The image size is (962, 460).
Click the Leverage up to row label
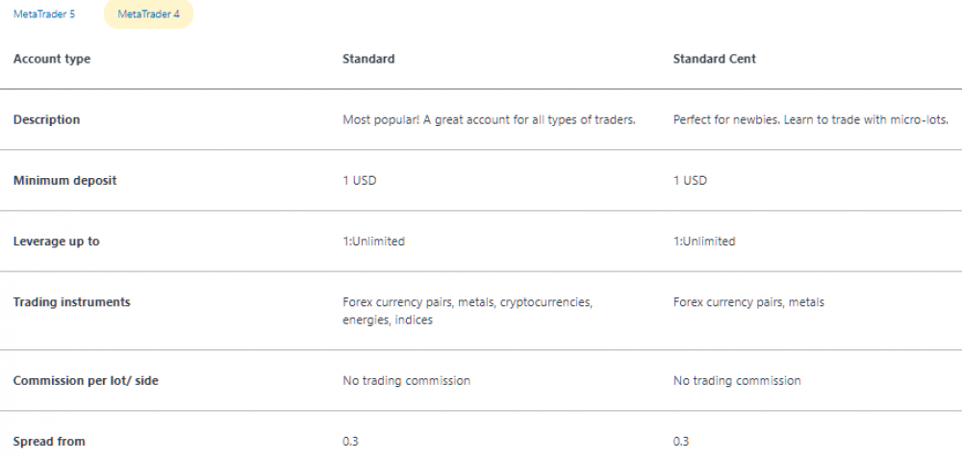click(x=56, y=241)
